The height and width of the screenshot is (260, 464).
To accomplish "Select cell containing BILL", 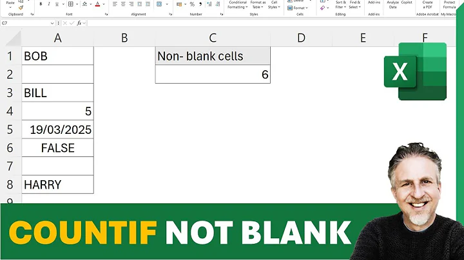I will click(58, 93).
